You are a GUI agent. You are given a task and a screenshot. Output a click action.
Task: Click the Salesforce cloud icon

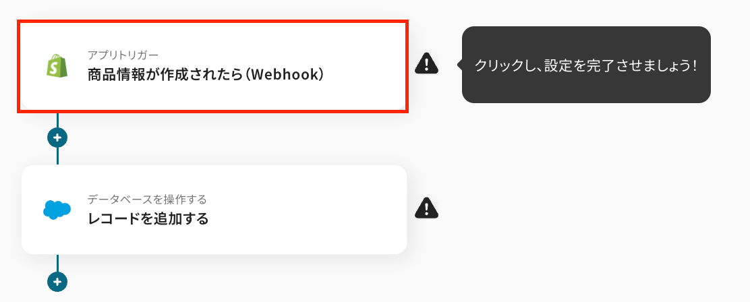57,209
